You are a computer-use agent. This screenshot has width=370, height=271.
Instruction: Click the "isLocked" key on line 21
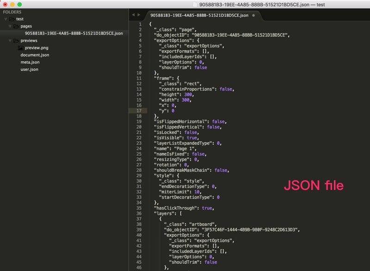[167, 132]
